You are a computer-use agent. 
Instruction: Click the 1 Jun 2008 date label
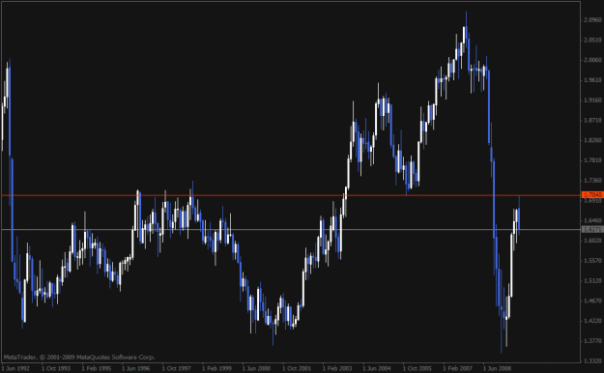pos(498,368)
